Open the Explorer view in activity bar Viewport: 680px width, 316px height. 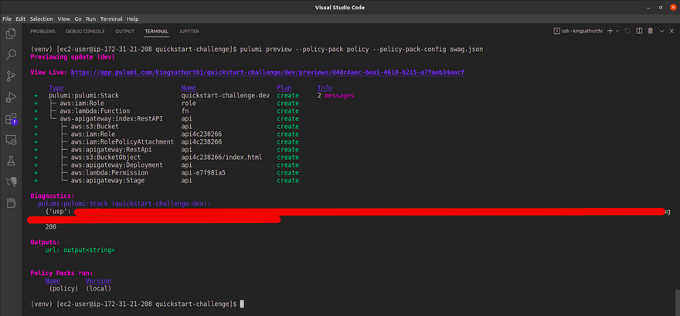[11, 33]
